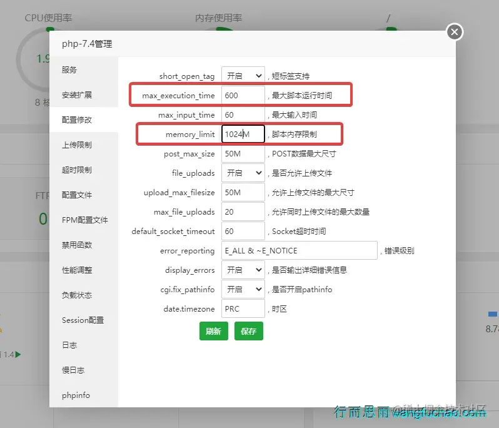Screen dimensions: 499x428
Task: Click the Socket超时时间 description text
Action: [299, 231]
